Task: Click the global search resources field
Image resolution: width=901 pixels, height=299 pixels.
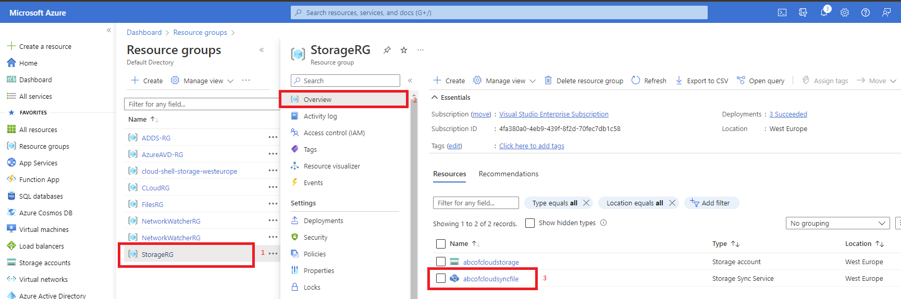Action: [x=499, y=12]
